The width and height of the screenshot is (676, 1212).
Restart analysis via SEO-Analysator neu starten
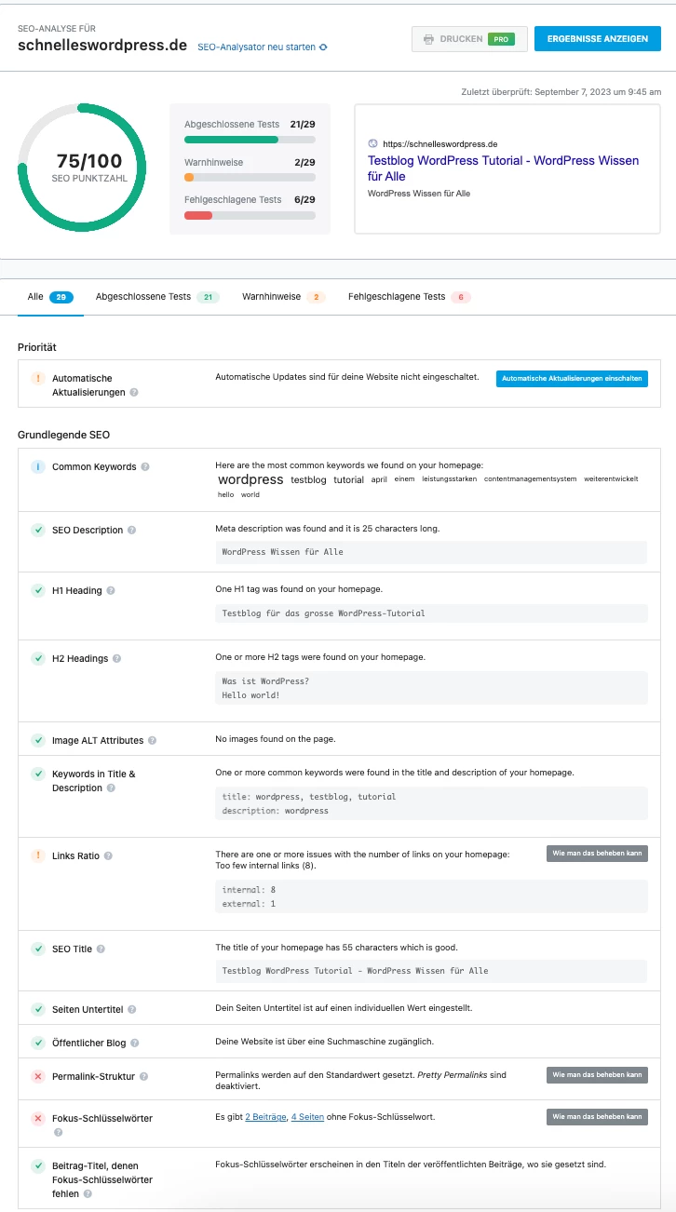click(262, 47)
